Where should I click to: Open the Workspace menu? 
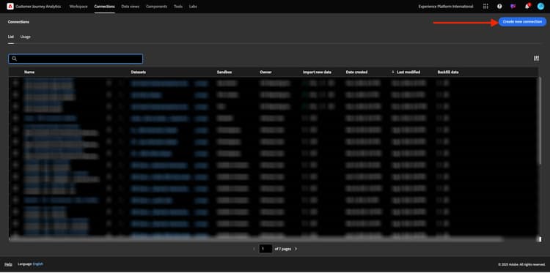click(78, 7)
